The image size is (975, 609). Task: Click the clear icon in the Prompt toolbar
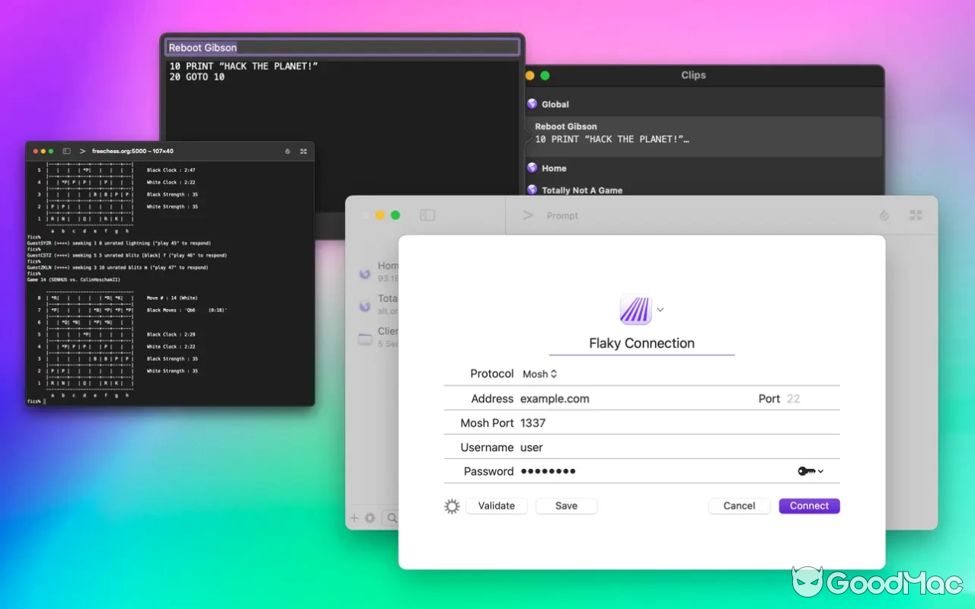[x=884, y=215]
